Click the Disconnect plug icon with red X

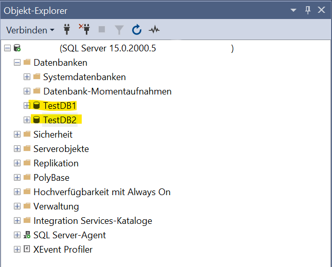(x=84, y=30)
